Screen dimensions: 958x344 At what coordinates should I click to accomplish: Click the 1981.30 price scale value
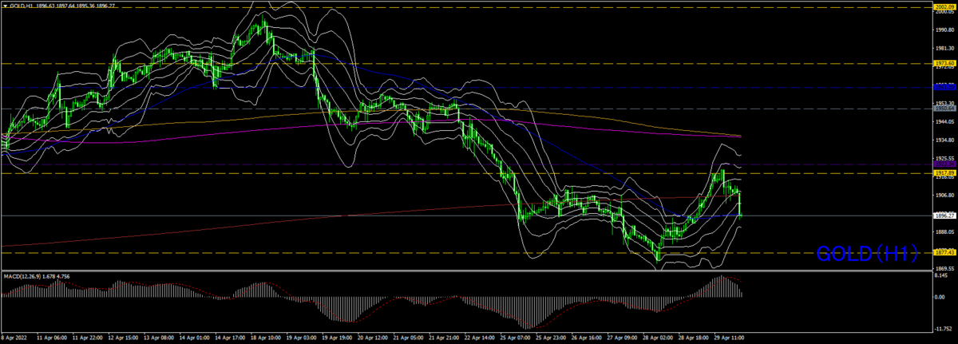click(944, 48)
